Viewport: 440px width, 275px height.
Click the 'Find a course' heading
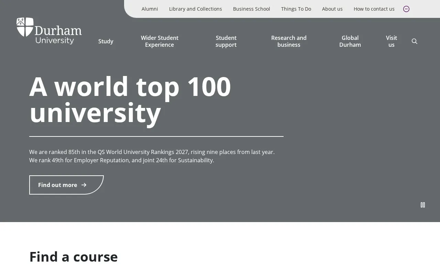(x=74, y=257)
